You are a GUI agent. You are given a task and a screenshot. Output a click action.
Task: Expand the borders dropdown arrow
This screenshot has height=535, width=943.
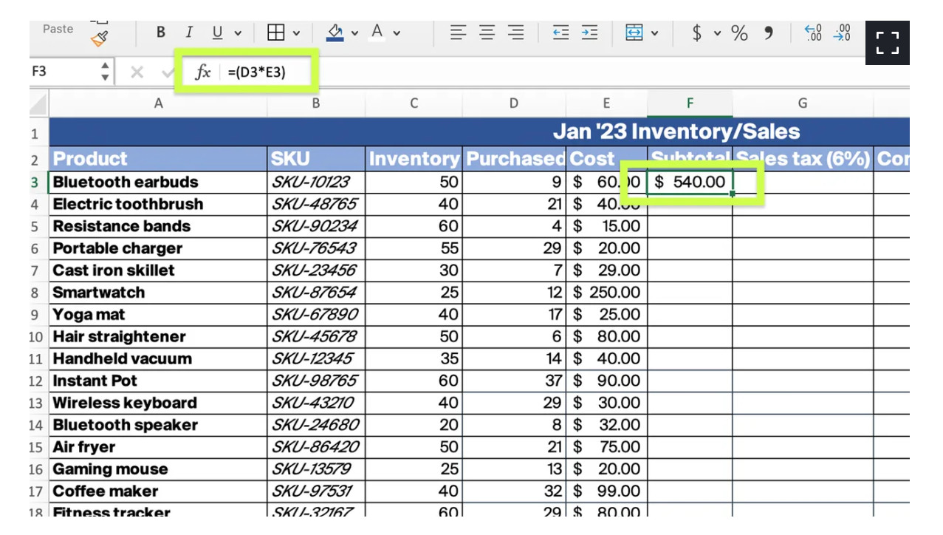click(x=296, y=33)
